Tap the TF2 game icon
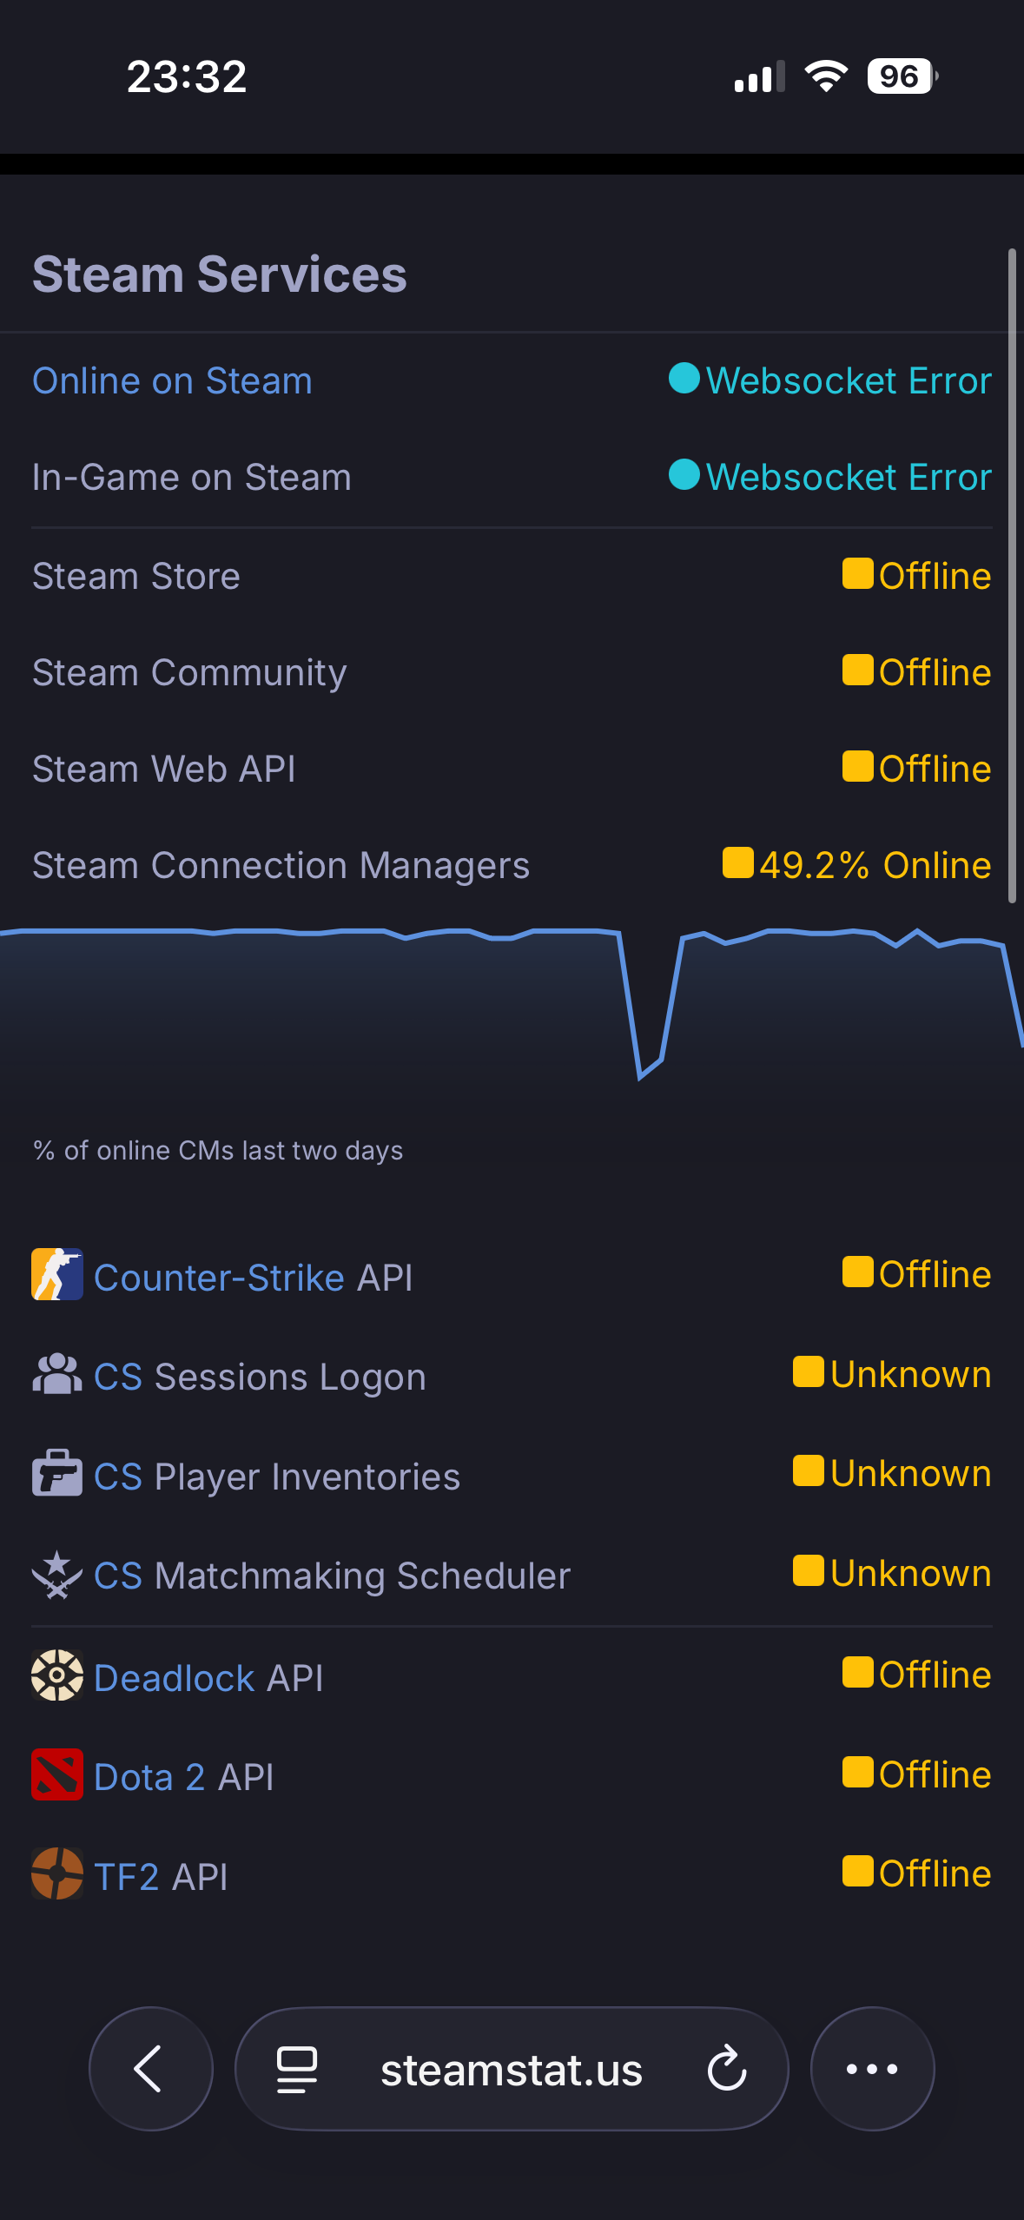This screenshot has height=2220, width=1024. pos(57,1873)
